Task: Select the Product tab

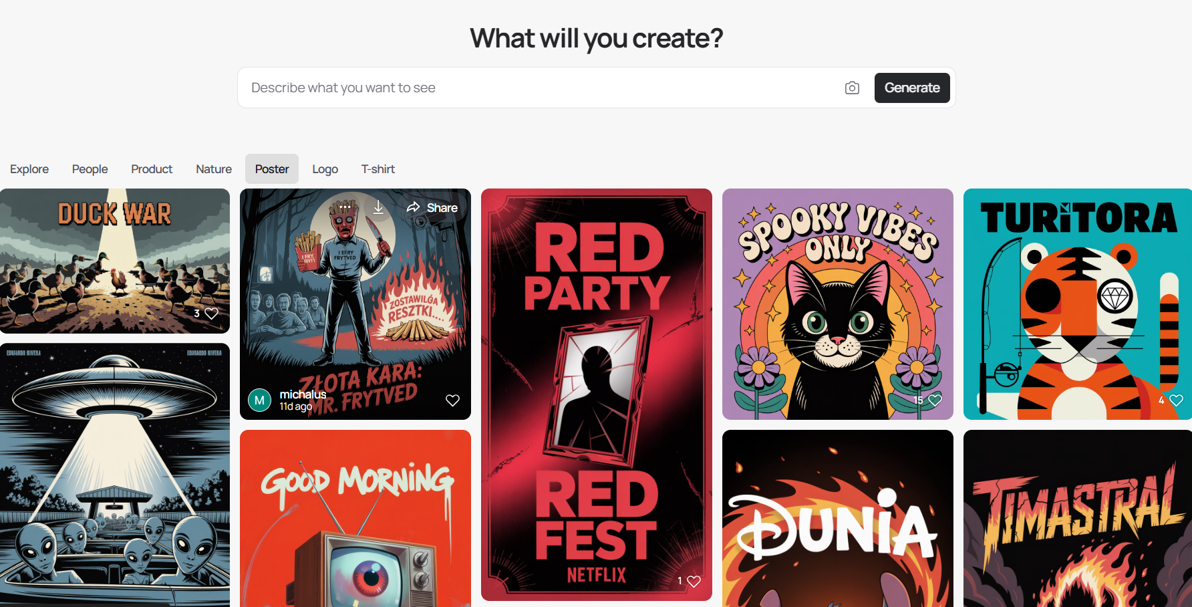Action: coord(152,169)
